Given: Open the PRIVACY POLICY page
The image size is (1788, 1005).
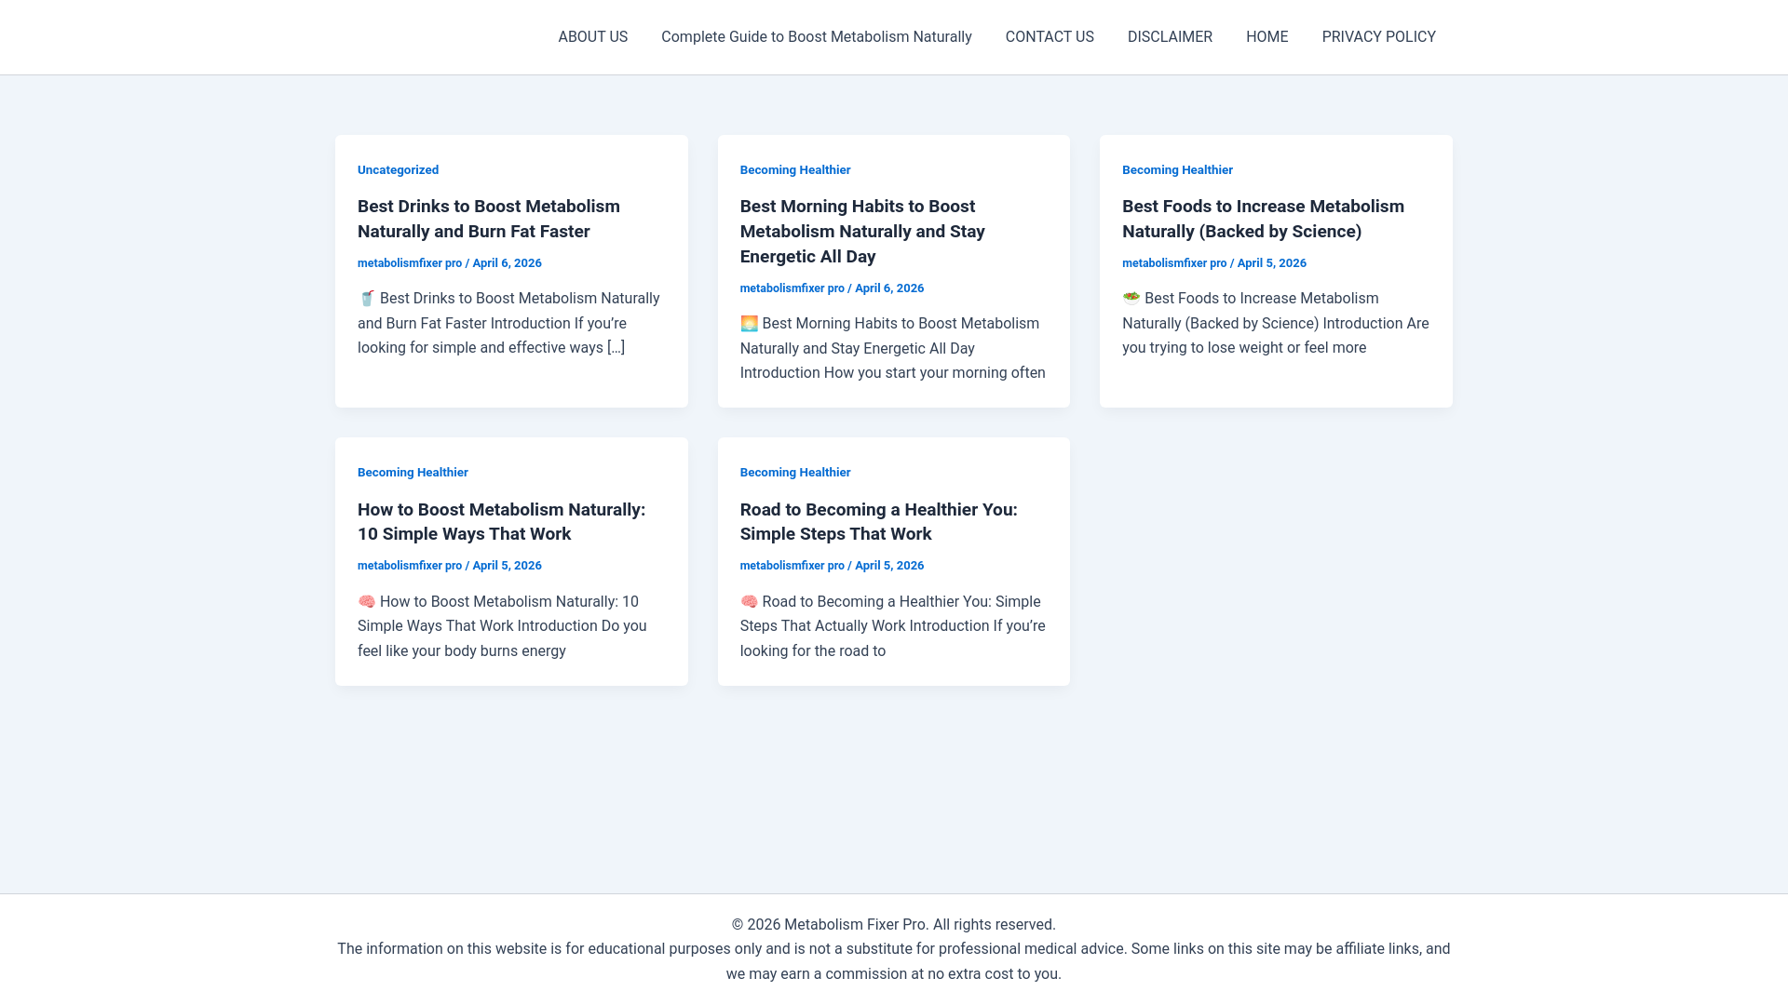Looking at the screenshot, I should pos(1378,37).
